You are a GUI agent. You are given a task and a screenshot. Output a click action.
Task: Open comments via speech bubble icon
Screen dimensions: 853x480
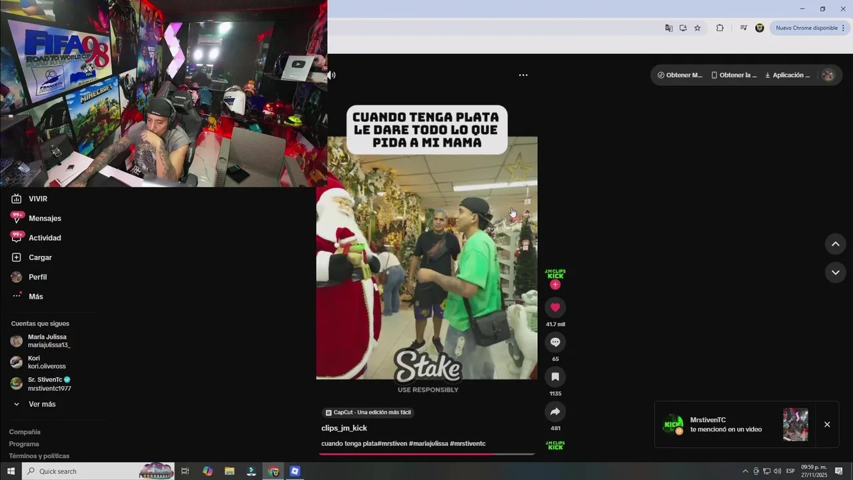tap(555, 342)
